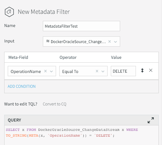Select the OperationName combo box
The height and width of the screenshot is (145, 162).
coord(32,71)
